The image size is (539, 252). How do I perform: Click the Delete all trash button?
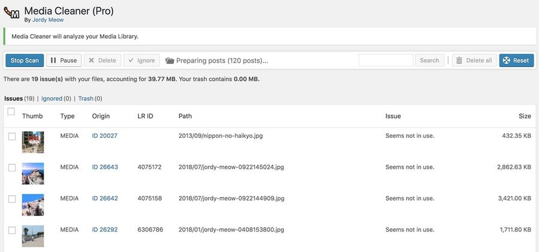tap(474, 60)
